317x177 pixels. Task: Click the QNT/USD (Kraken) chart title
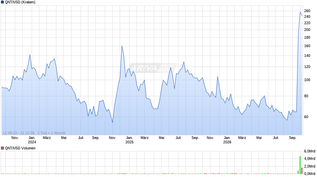20,2
